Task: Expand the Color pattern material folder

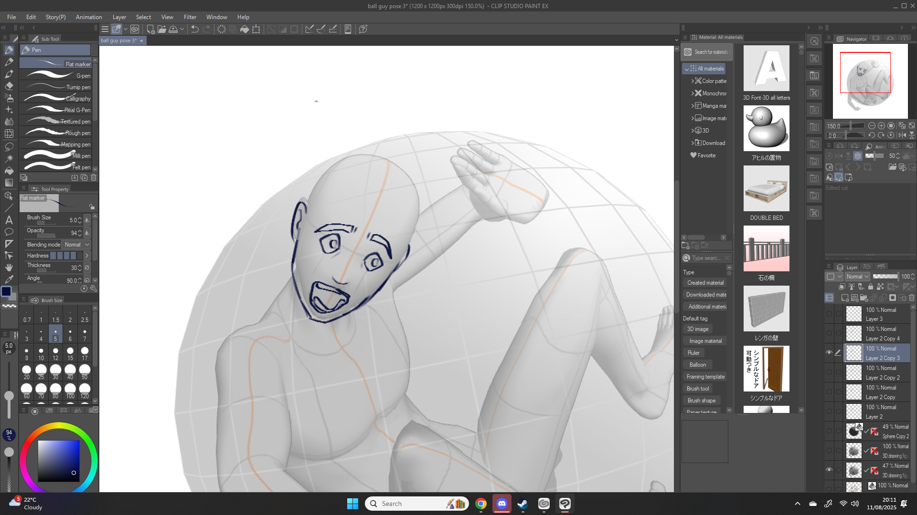Action: point(693,81)
